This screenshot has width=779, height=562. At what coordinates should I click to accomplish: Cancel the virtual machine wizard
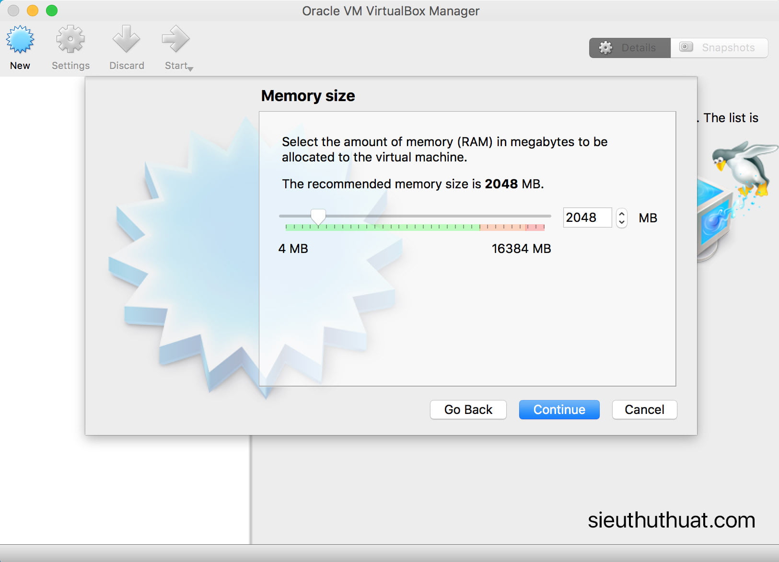click(644, 410)
